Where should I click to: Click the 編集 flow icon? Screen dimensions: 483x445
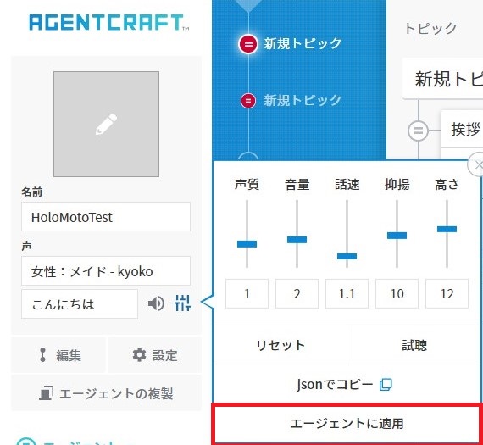click(43, 354)
